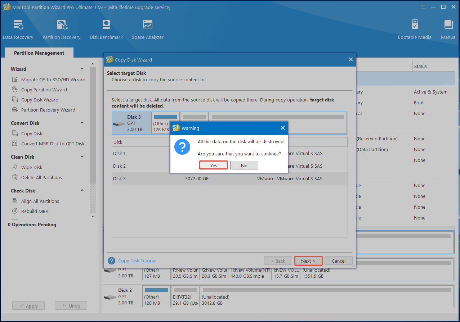Viewport: 460px width, 322px height.
Task: Select Unallocated 1551.5 GB block
Action: (x=377, y=269)
